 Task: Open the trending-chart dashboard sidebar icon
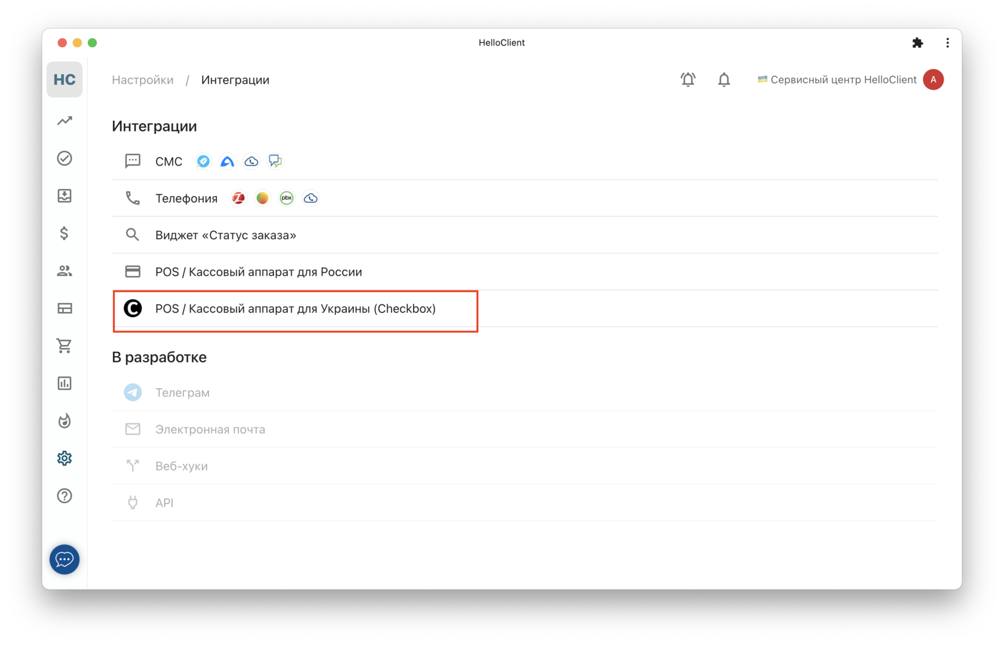tap(65, 121)
